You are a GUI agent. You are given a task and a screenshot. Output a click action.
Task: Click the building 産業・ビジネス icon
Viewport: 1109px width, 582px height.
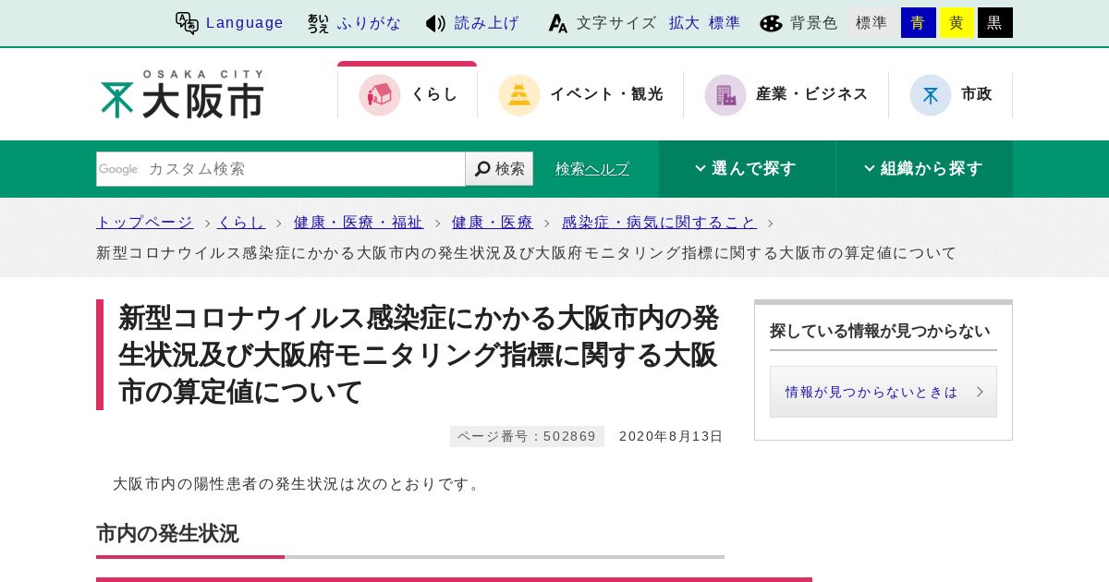725,95
